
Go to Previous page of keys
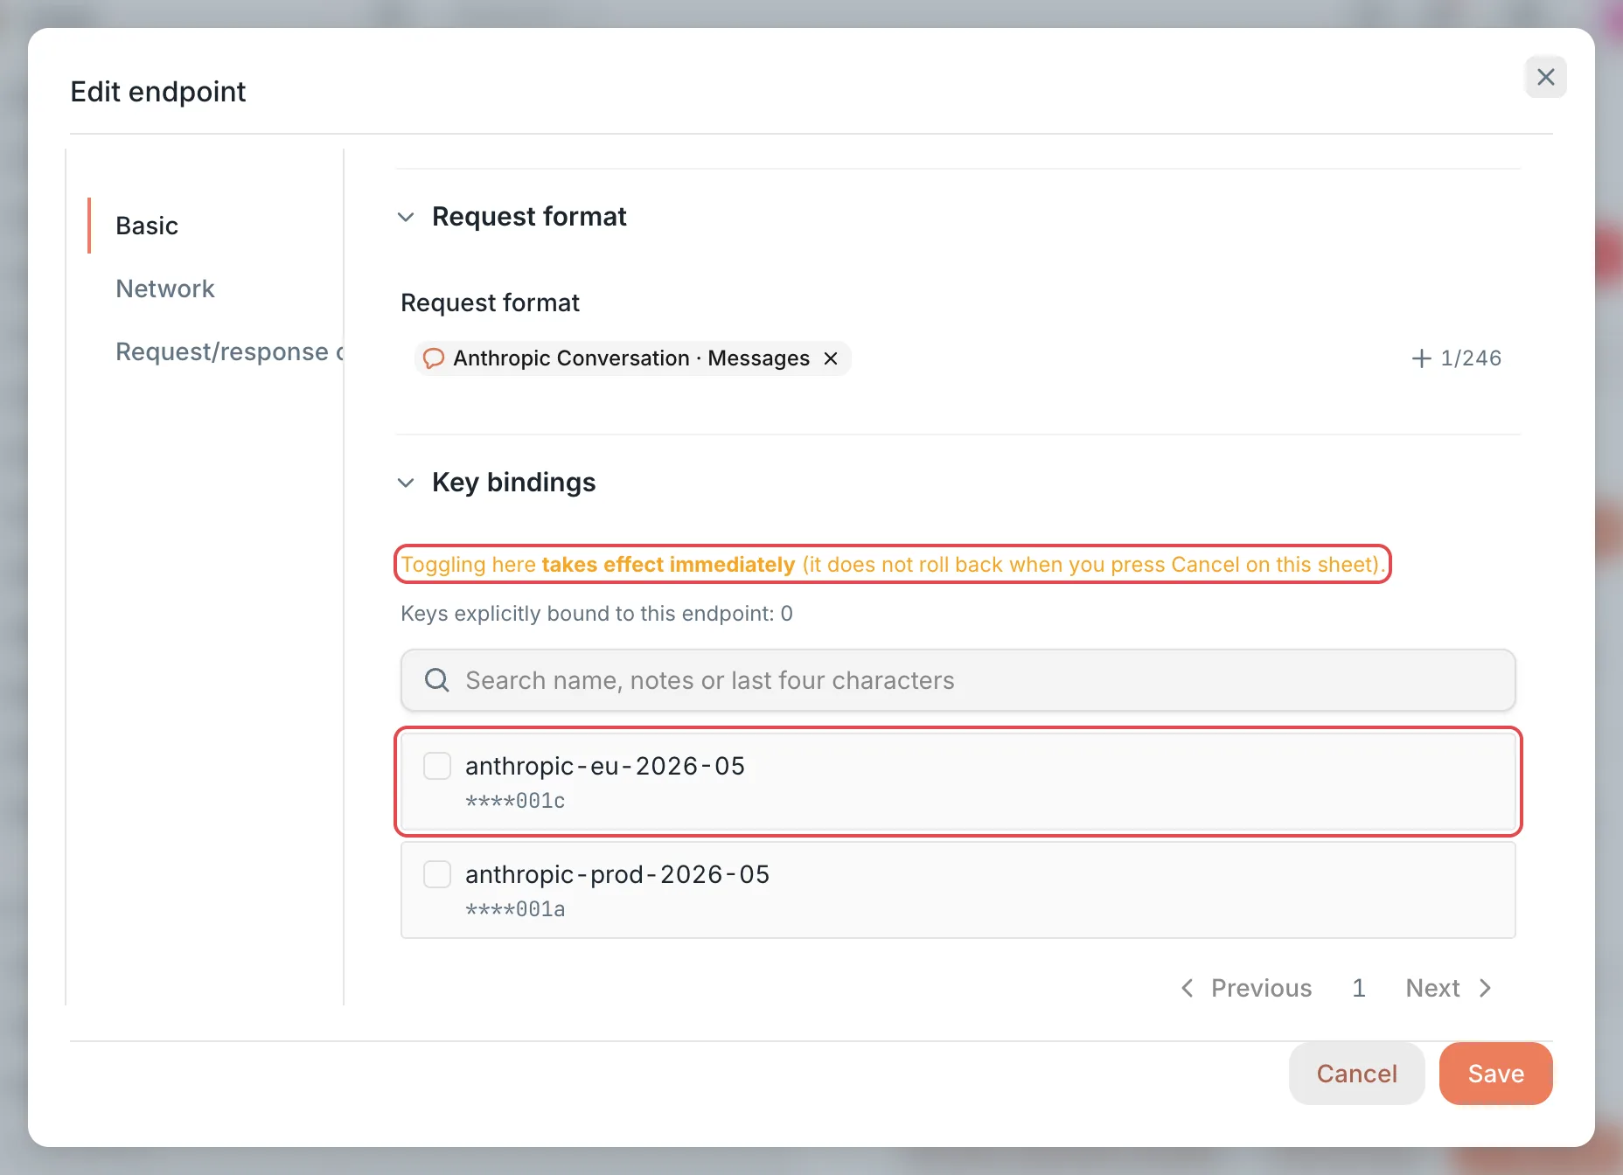[1246, 988]
